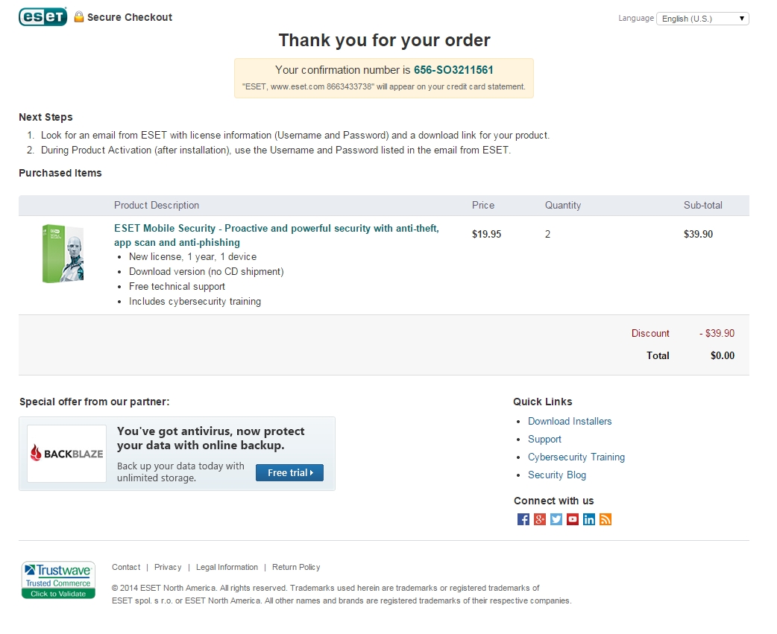Open the Twitter social icon

coord(556,519)
